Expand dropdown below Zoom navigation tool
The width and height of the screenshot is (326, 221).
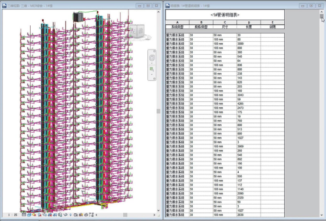pos(152,74)
